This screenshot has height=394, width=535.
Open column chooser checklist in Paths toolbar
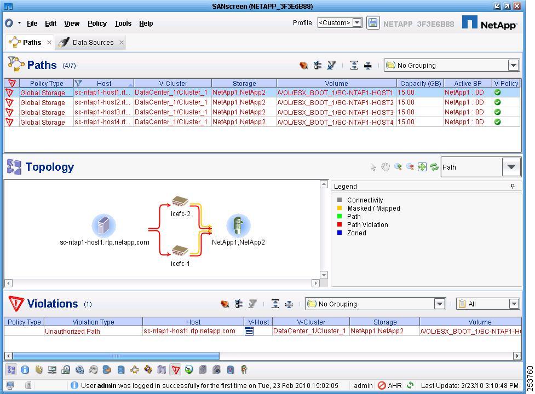click(x=317, y=65)
